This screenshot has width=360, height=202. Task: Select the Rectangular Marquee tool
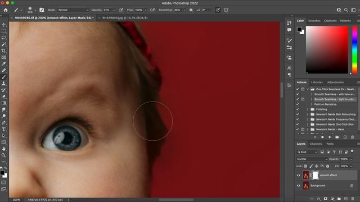tap(4, 31)
